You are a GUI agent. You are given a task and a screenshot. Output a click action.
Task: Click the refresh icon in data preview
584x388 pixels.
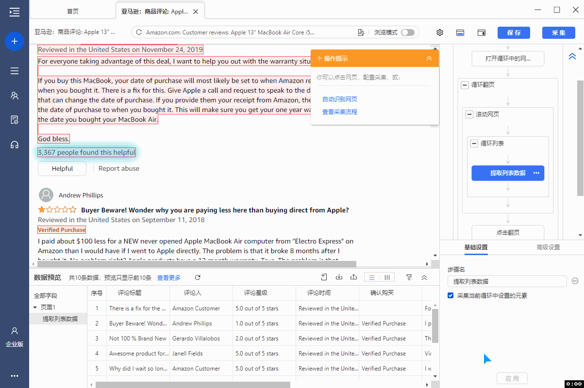click(198, 277)
